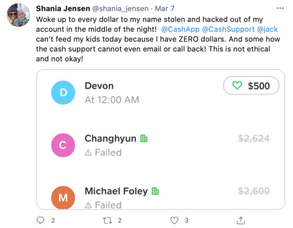The height and width of the screenshot is (228, 293).
Task: Click the Failed warning under Changhyun
Action: point(103,152)
